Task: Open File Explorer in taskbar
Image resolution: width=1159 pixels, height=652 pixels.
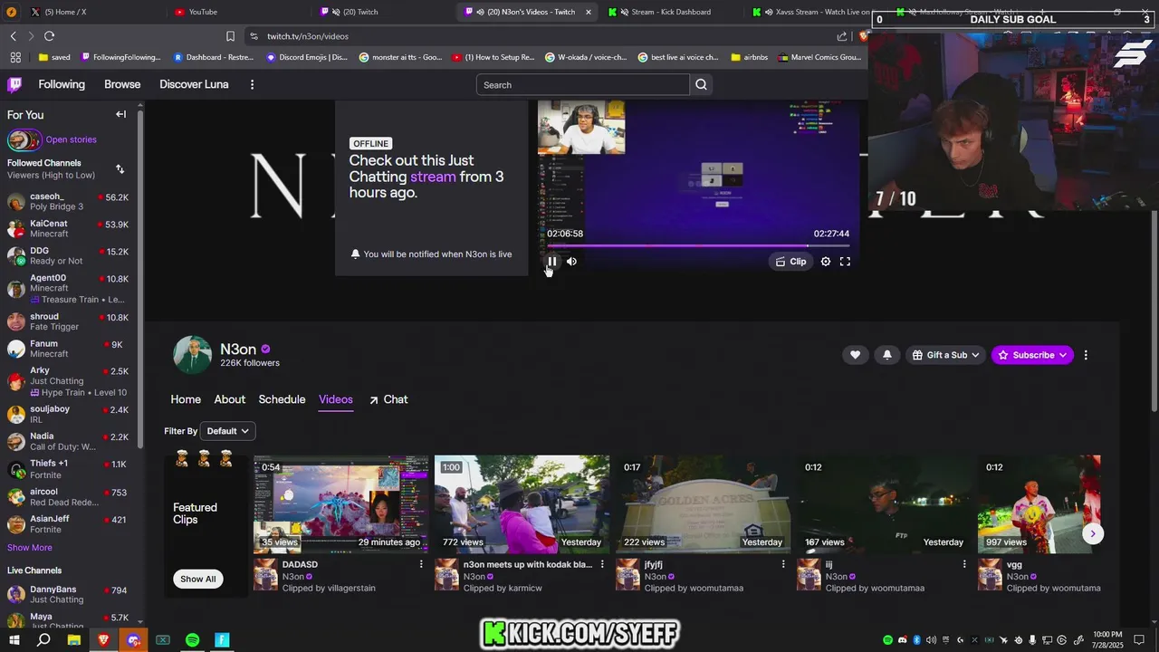Action: point(73,640)
